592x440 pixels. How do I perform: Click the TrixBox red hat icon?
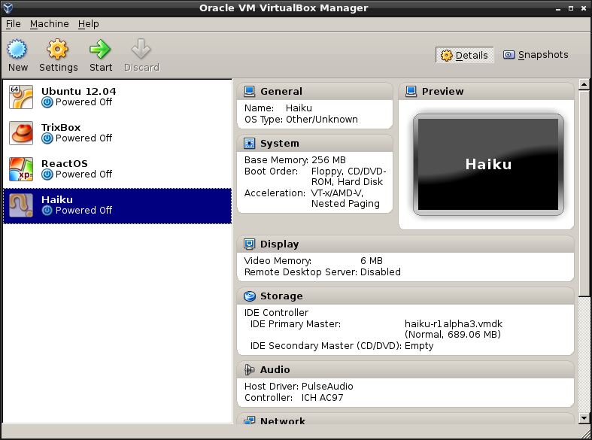[21, 133]
